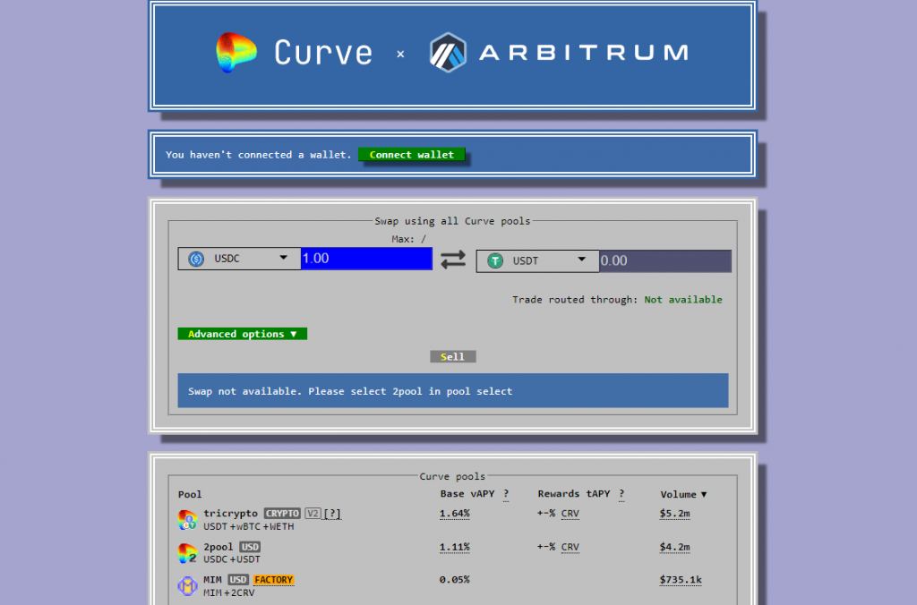Image resolution: width=917 pixels, height=605 pixels.
Task: Open the tricrypto [?] help marker
Action: click(x=332, y=513)
